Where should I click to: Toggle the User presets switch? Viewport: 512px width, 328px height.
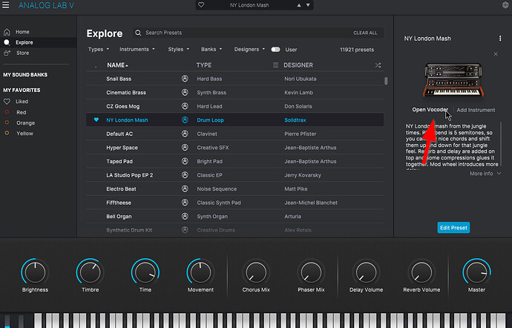pyautogui.click(x=275, y=49)
